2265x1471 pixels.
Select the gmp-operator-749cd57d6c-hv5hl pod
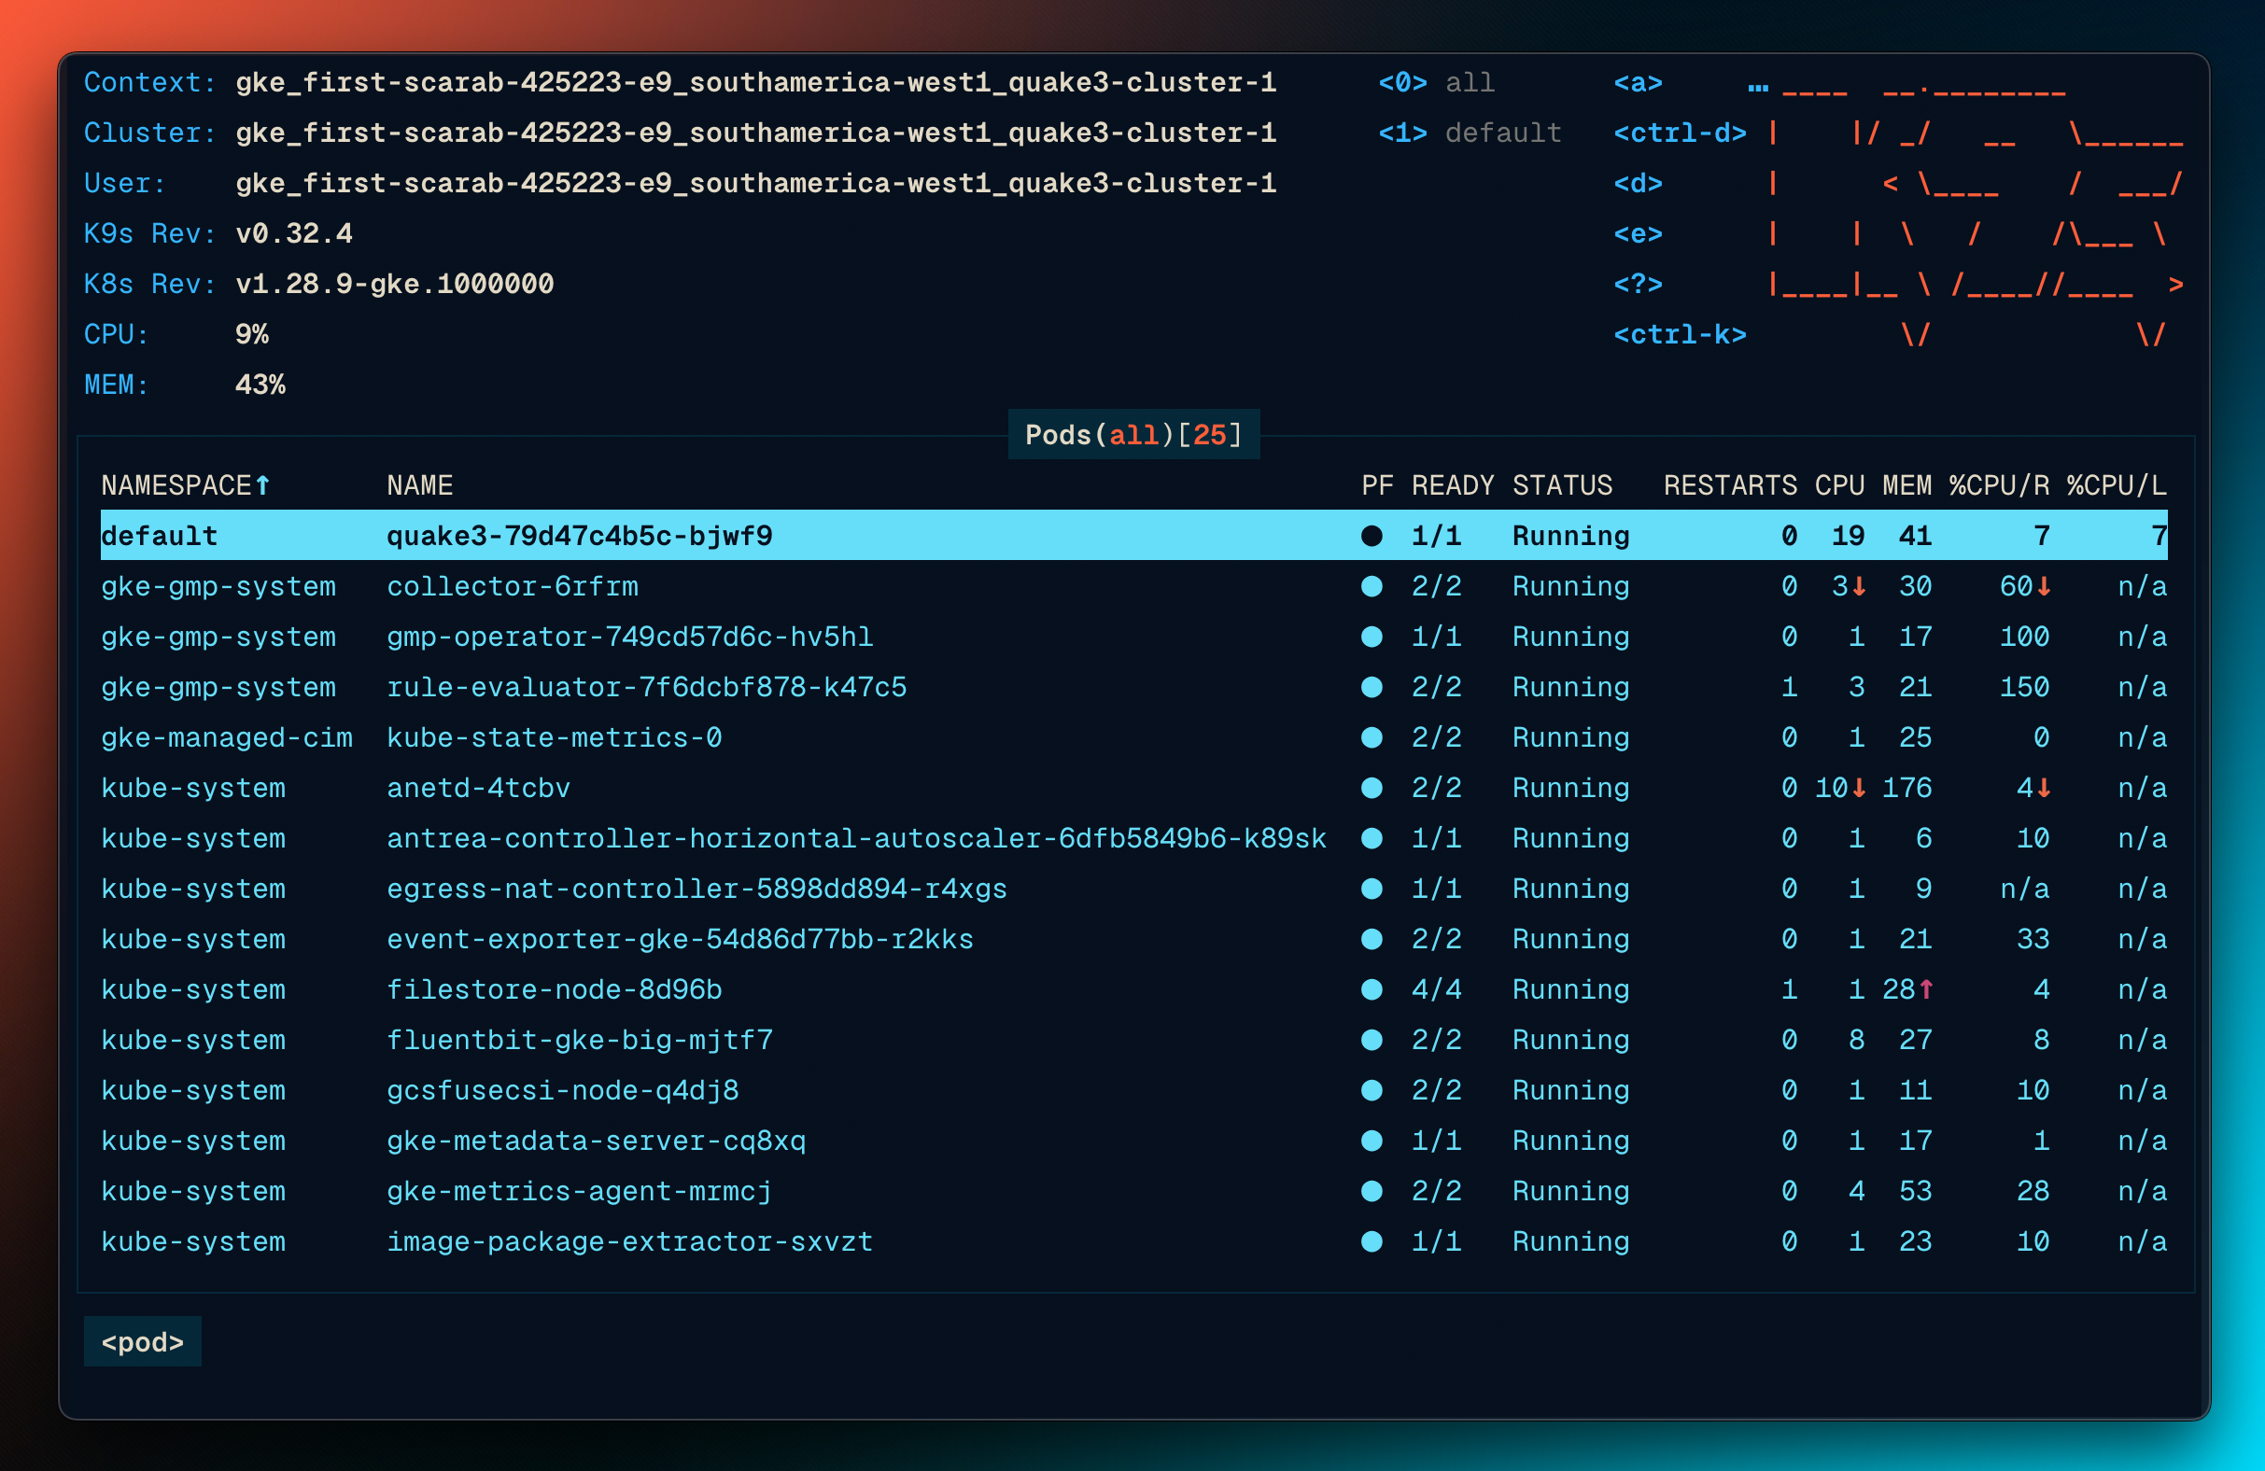coord(630,637)
